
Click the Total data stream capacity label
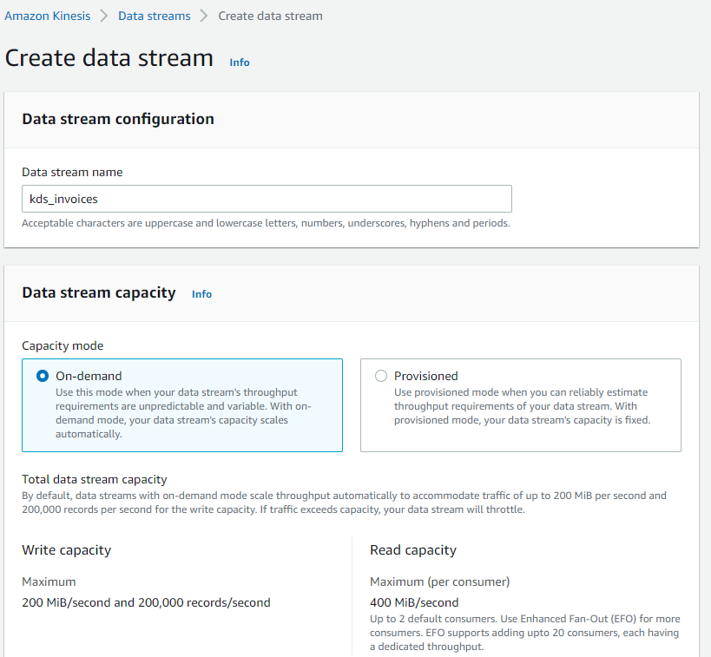95,479
